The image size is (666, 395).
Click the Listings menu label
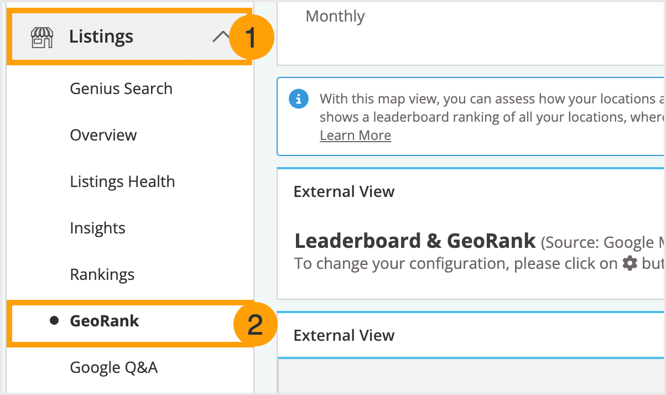click(101, 37)
